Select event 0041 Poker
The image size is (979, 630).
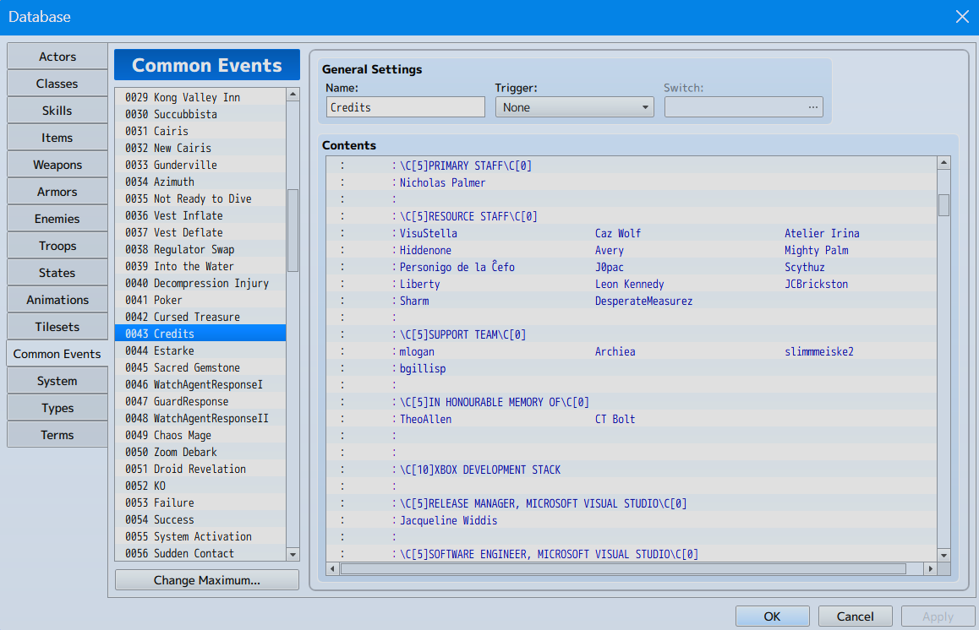point(200,300)
